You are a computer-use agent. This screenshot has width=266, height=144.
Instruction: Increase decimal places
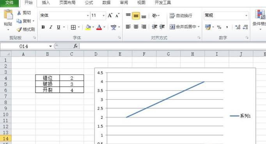[x=238, y=27]
